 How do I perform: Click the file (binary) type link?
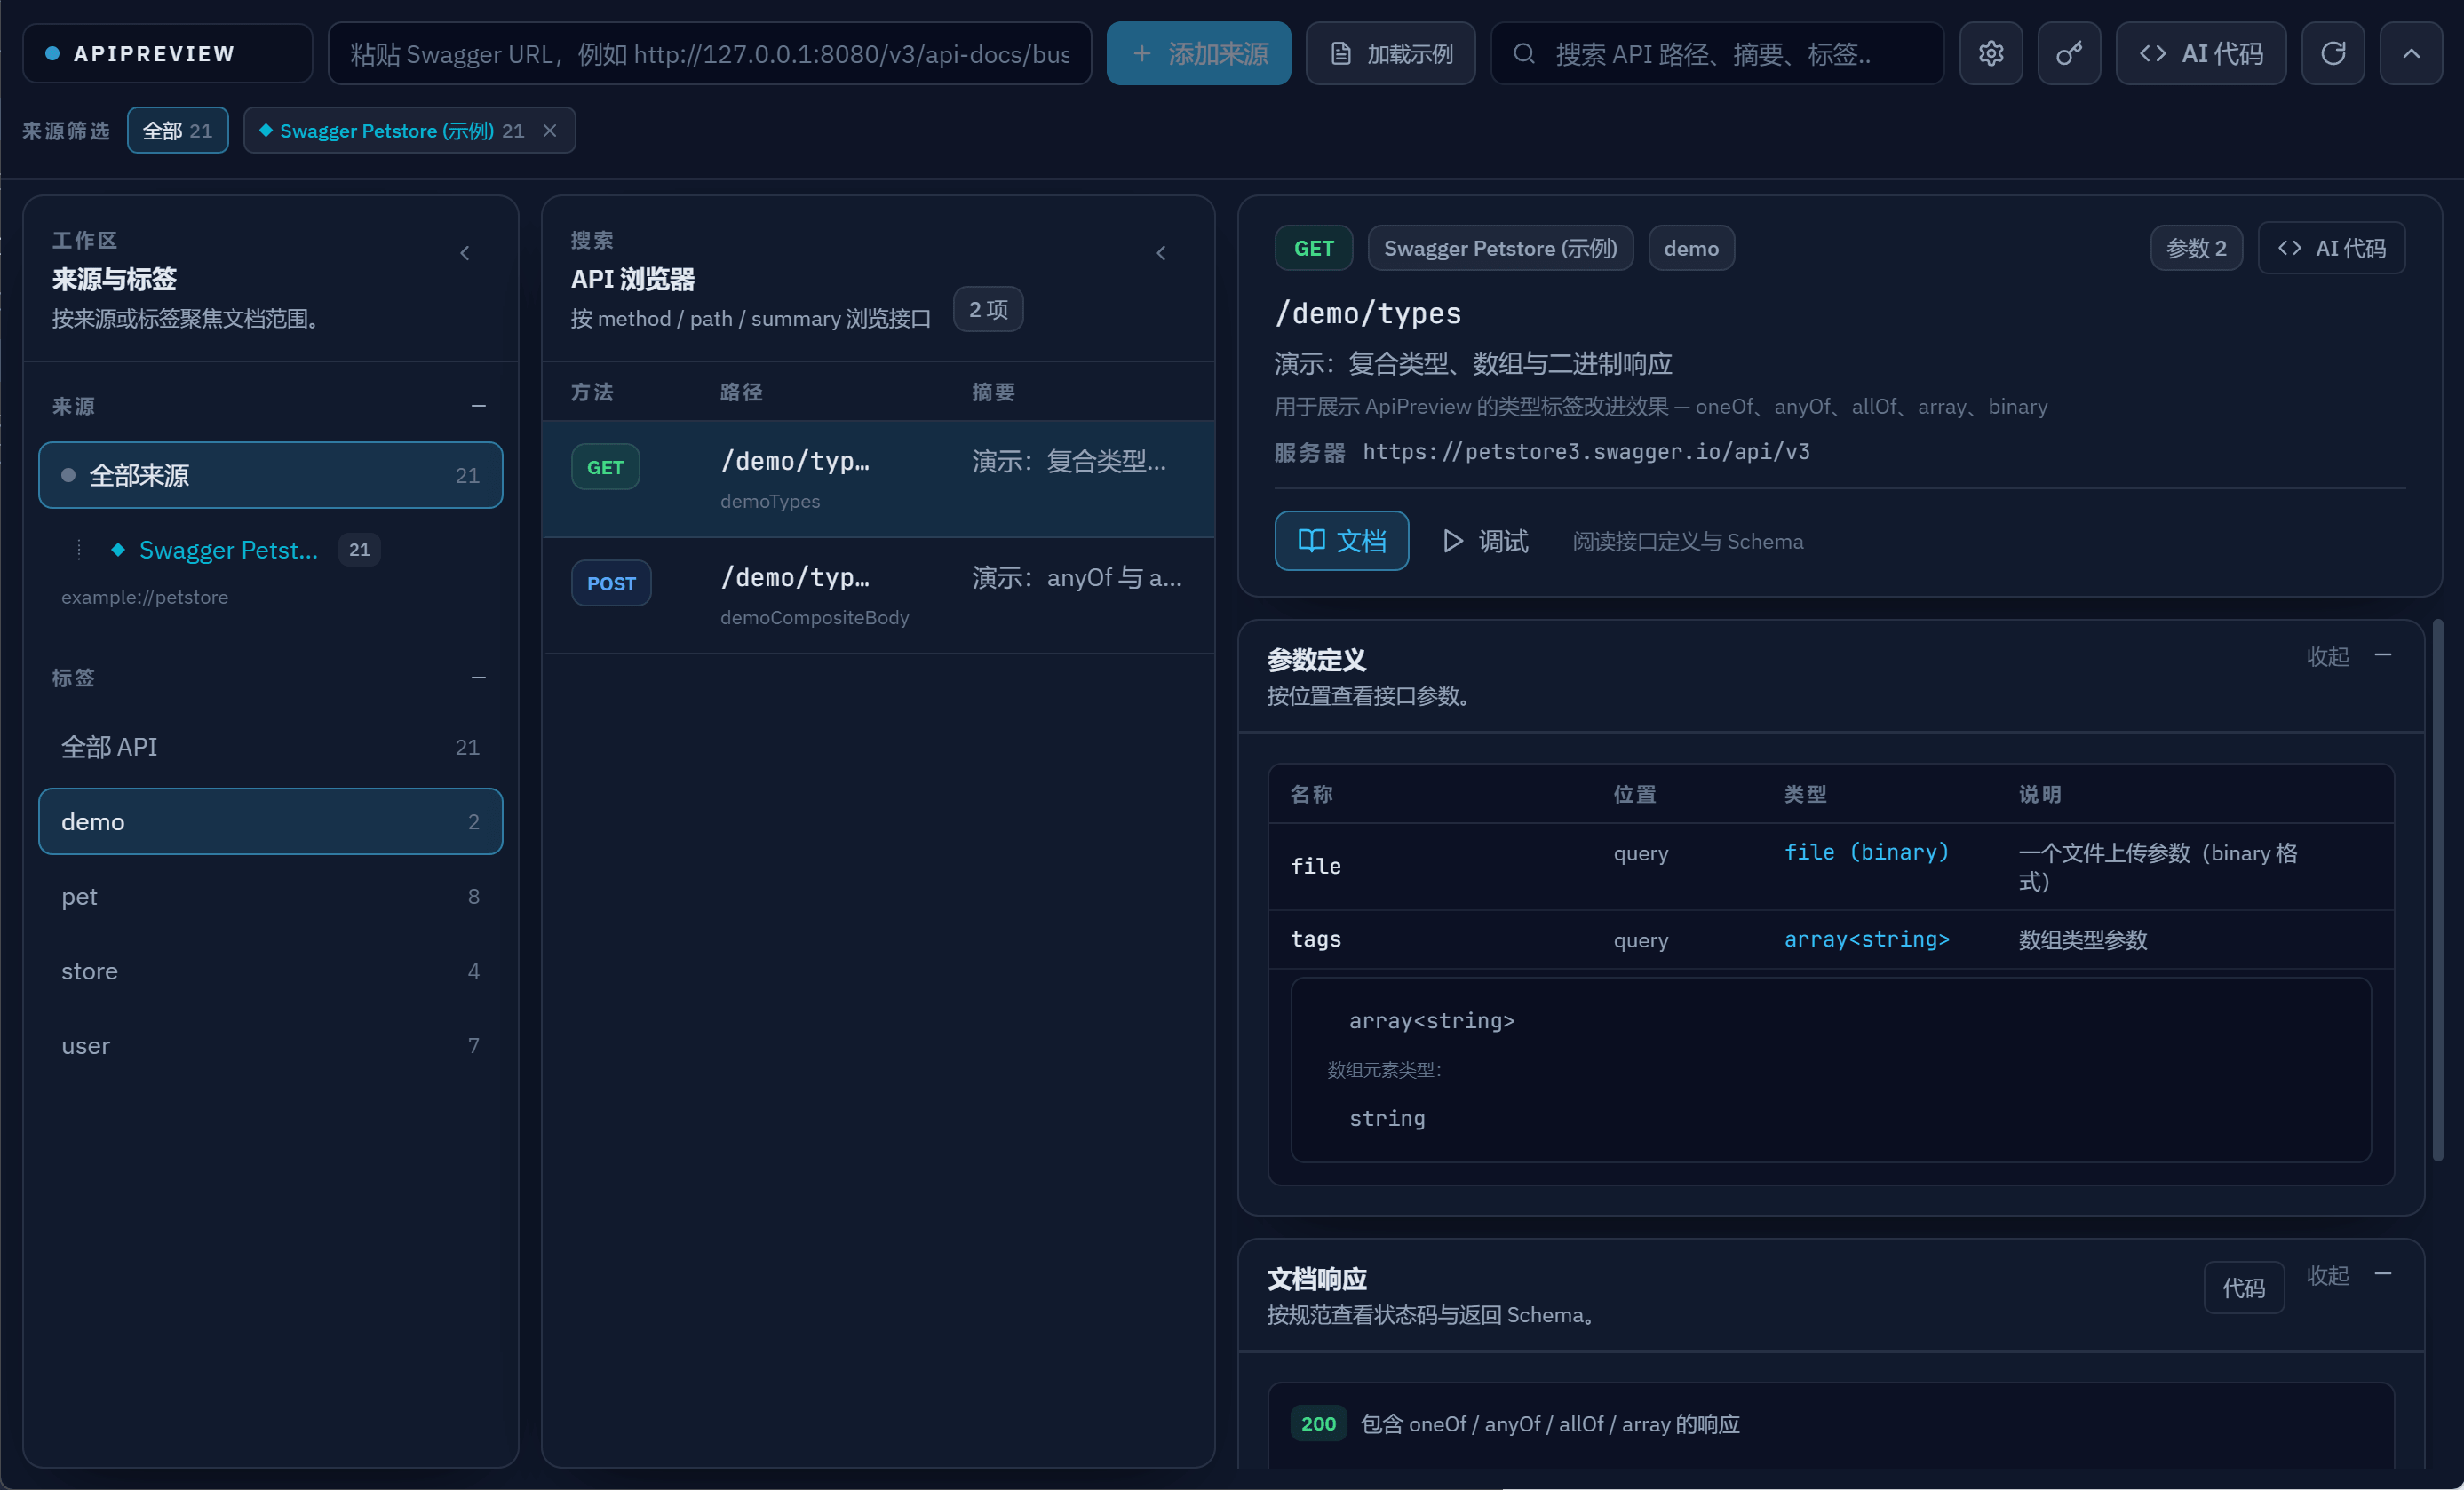(1866, 852)
